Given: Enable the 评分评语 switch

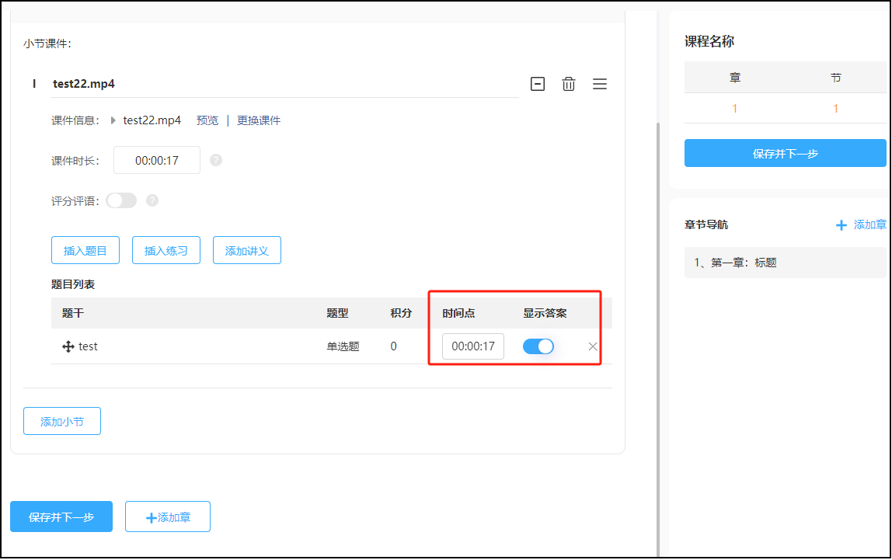Looking at the screenshot, I should [x=121, y=200].
